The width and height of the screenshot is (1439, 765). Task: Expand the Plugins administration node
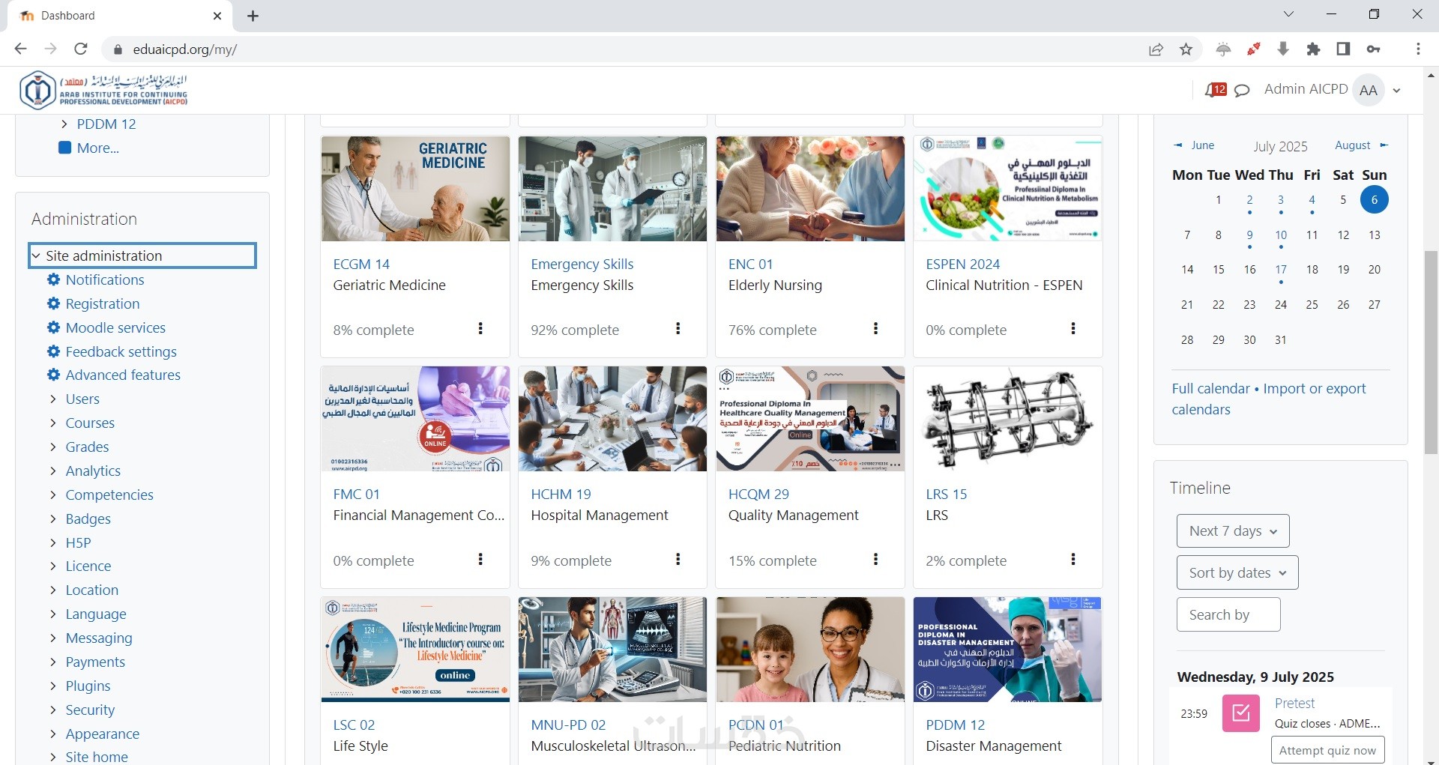coord(53,686)
